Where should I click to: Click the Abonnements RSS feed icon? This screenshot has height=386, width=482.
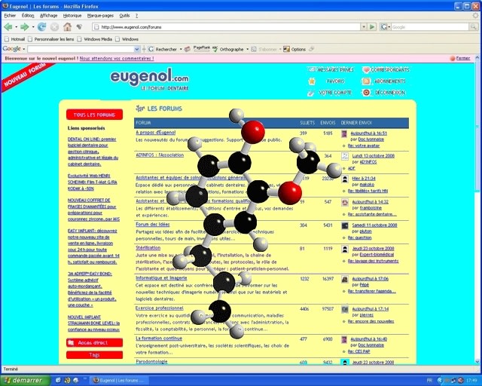pos(367,81)
